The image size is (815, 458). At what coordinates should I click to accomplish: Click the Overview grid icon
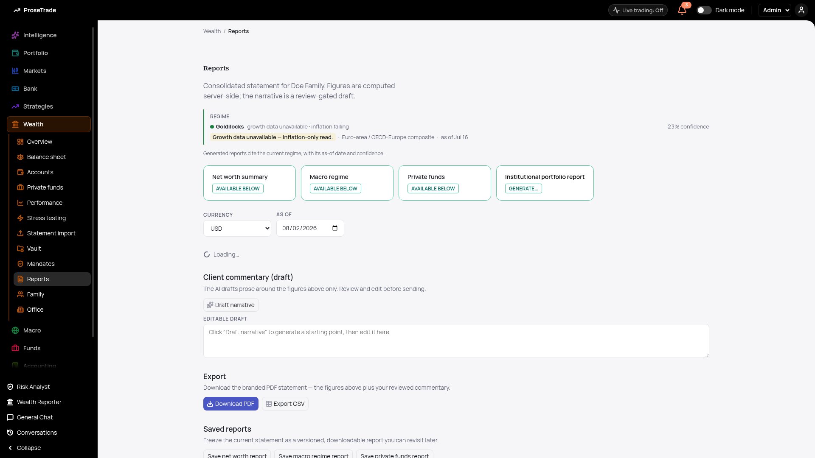(x=20, y=142)
